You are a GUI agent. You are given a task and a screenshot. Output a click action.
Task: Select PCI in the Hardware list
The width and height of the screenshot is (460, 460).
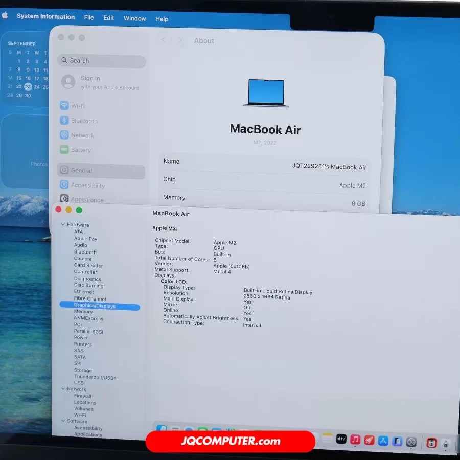78,324
